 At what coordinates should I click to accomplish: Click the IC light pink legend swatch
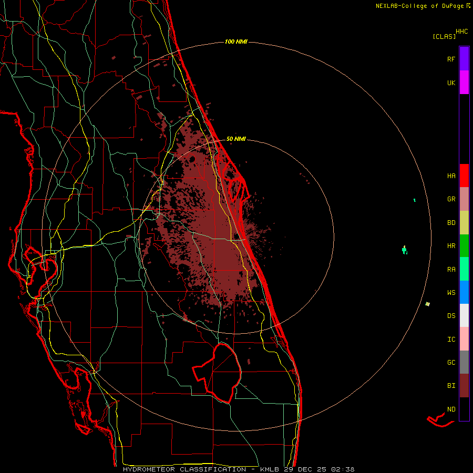464,339
